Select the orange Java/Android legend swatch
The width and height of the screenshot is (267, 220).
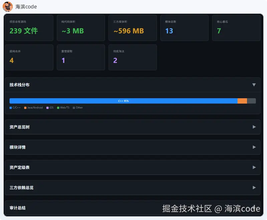click(x=26, y=108)
